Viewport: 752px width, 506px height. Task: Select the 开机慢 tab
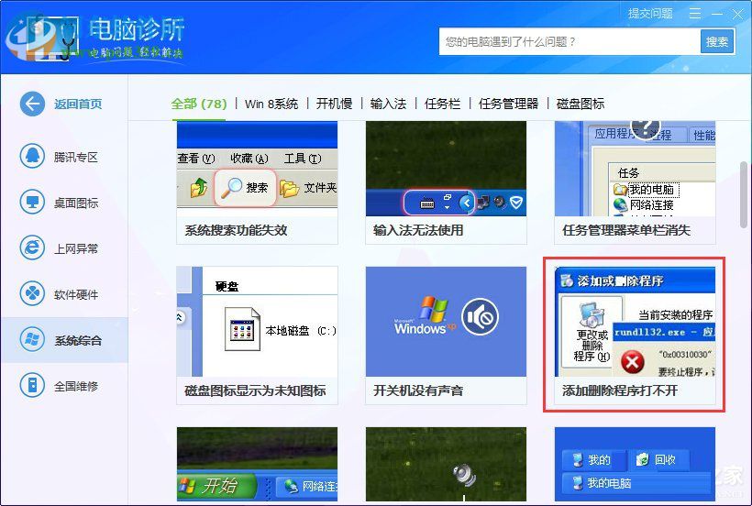(x=335, y=104)
